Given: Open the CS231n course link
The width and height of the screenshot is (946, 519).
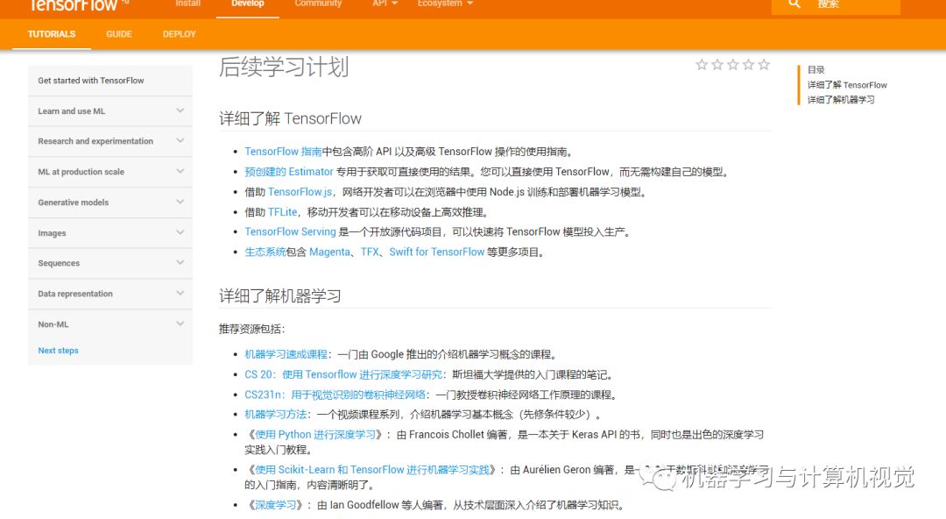Looking at the screenshot, I should pyautogui.click(x=335, y=395).
